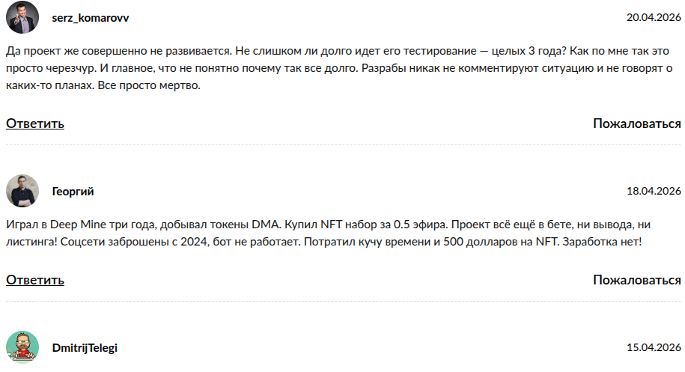685x372 pixels.
Task: Click dashed divider below serz_komarovv's comment
Action: pyautogui.click(x=344, y=145)
